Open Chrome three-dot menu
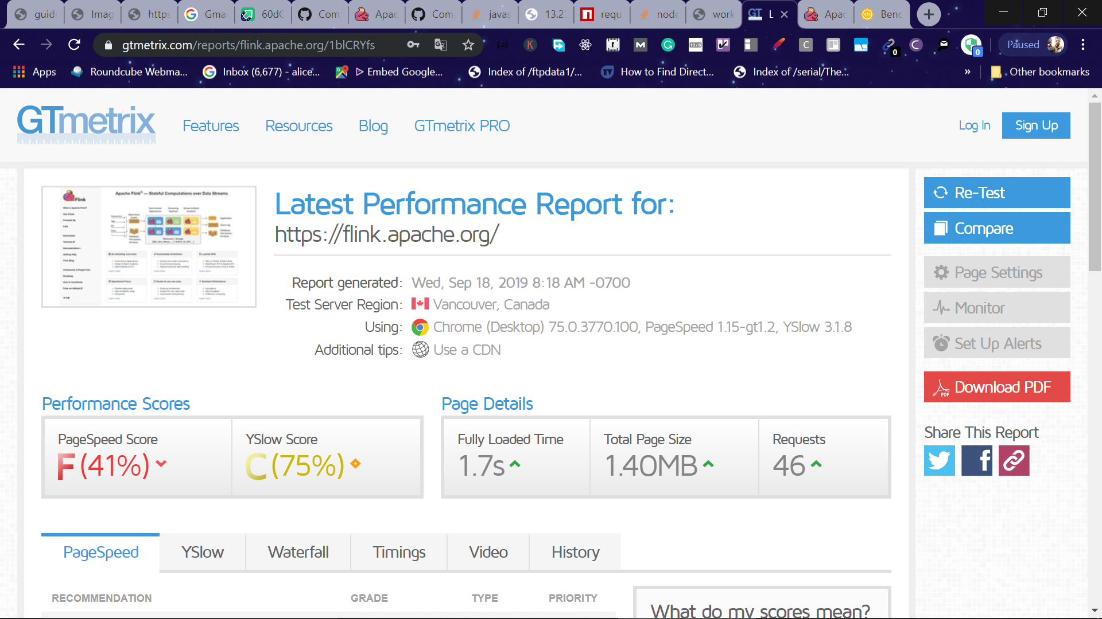Viewport: 1102px width, 619px height. pos(1083,45)
